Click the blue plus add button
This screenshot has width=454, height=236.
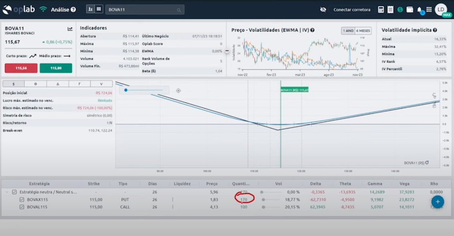coord(438,202)
